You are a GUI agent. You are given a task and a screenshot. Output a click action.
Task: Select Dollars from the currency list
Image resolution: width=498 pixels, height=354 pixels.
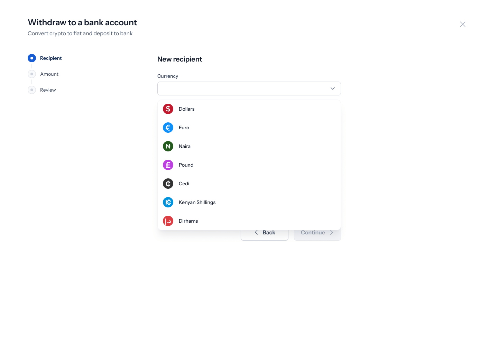[249, 109]
